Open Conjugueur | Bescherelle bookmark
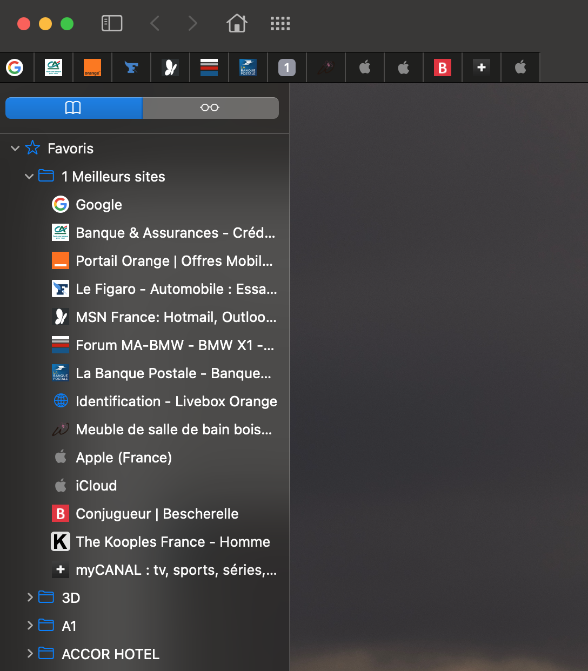 pos(144,514)
